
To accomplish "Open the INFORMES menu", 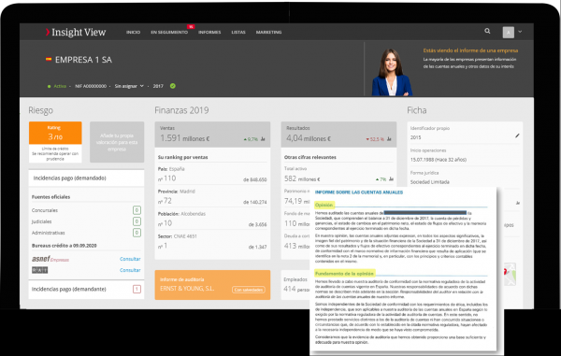I will 209,32.
